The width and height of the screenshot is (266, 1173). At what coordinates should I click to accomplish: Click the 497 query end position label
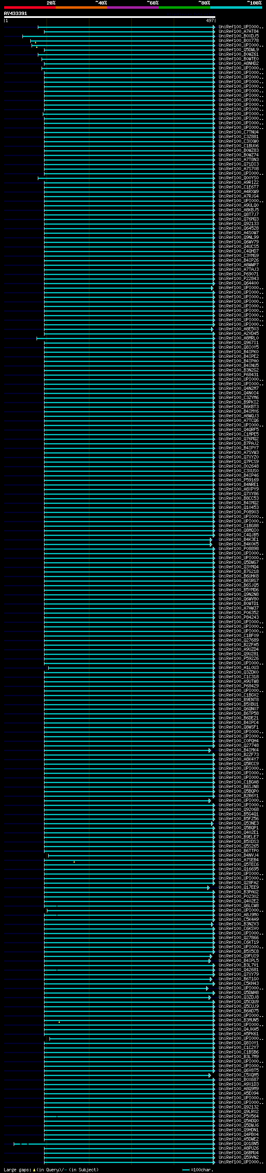(x=209, y=20)
